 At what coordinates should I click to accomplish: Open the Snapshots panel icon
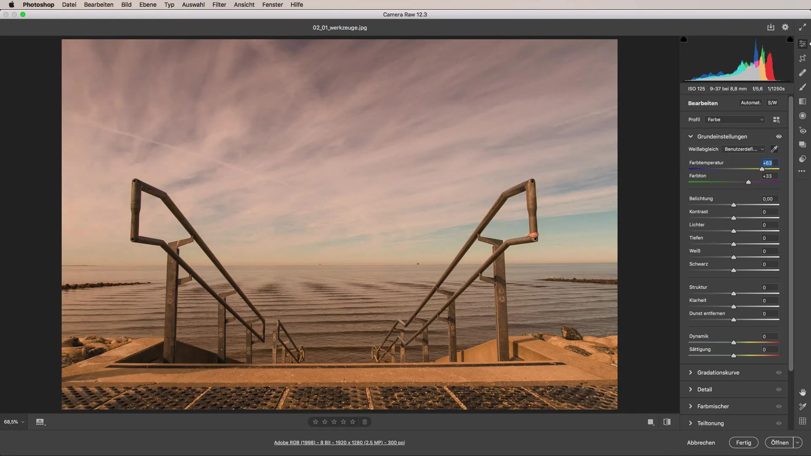point(803,144)
